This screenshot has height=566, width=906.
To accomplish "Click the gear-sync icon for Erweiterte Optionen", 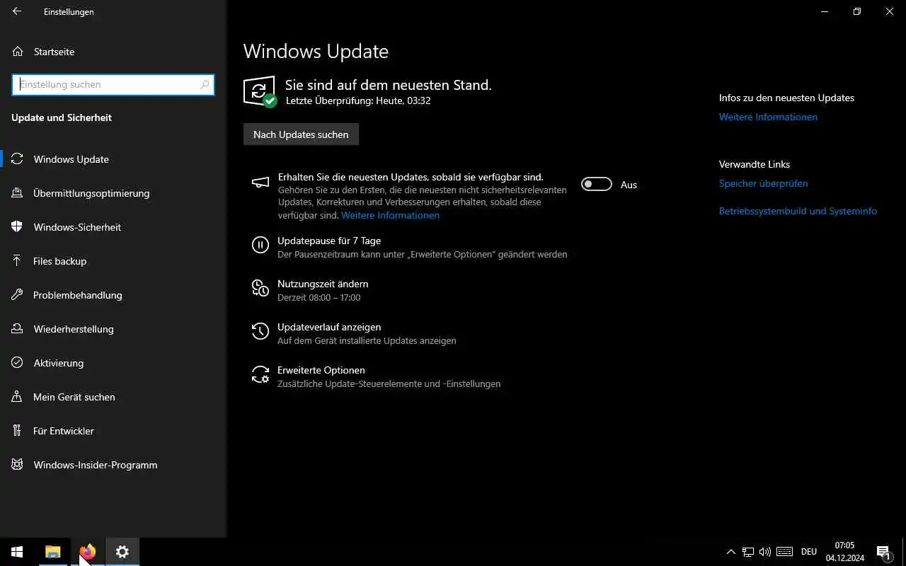I will coord(260,375).
